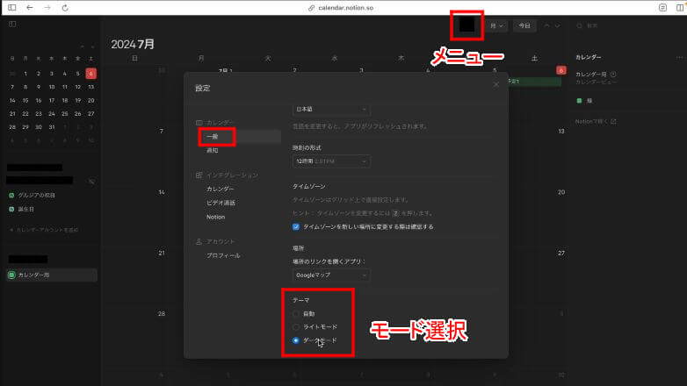This screenshot has height=386, width=687.
Task: Open the プロフィール settings tab
Action: click(x=223, y=255)
